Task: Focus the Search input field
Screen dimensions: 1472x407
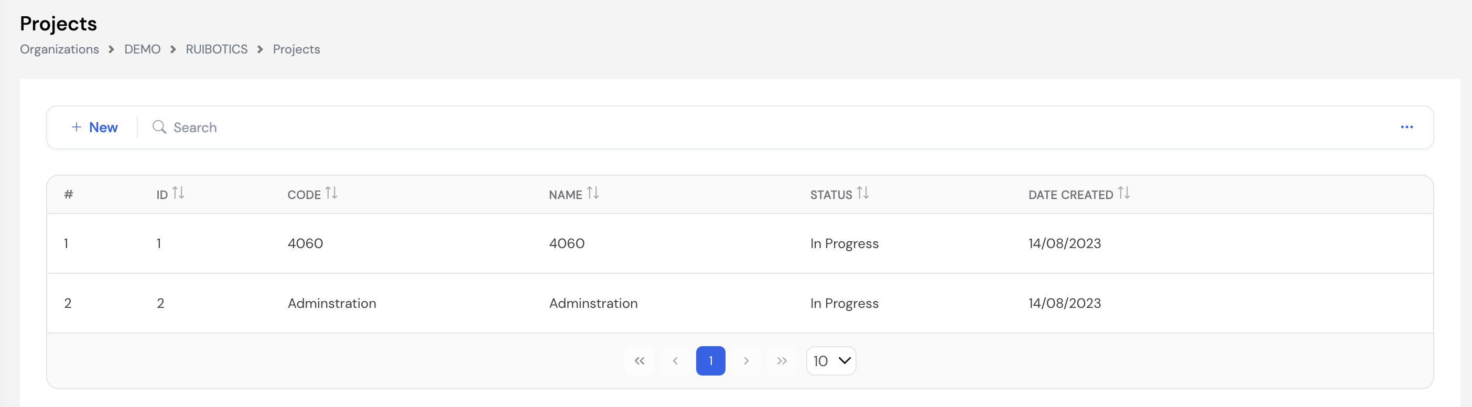Action: point(766,127)
